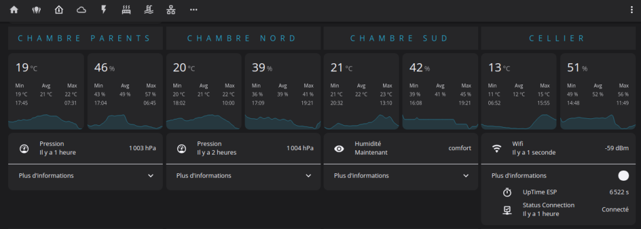Select the lightning bolt energy tab

point(104,10)
